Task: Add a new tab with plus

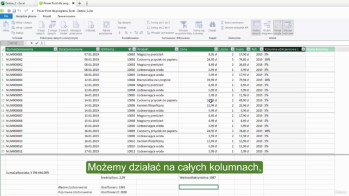Action: click(80, 3)
